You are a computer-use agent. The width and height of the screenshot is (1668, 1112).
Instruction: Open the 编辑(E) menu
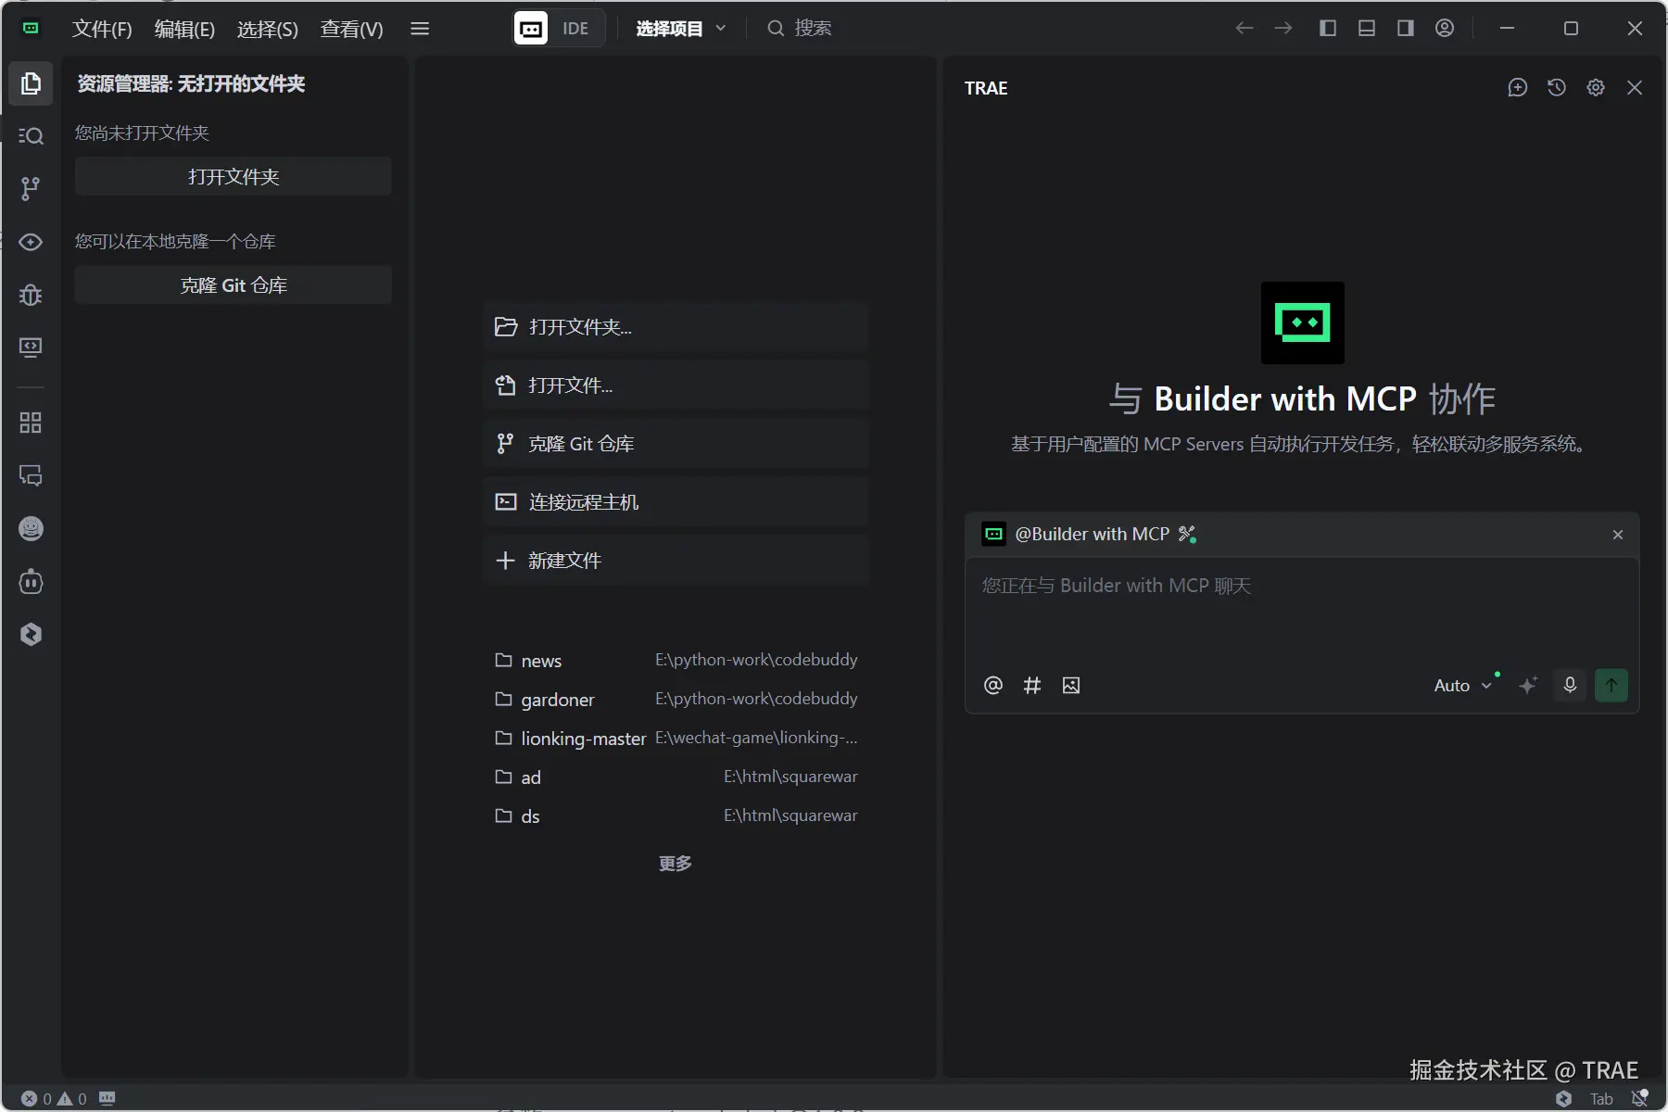(x=184, y=29)
